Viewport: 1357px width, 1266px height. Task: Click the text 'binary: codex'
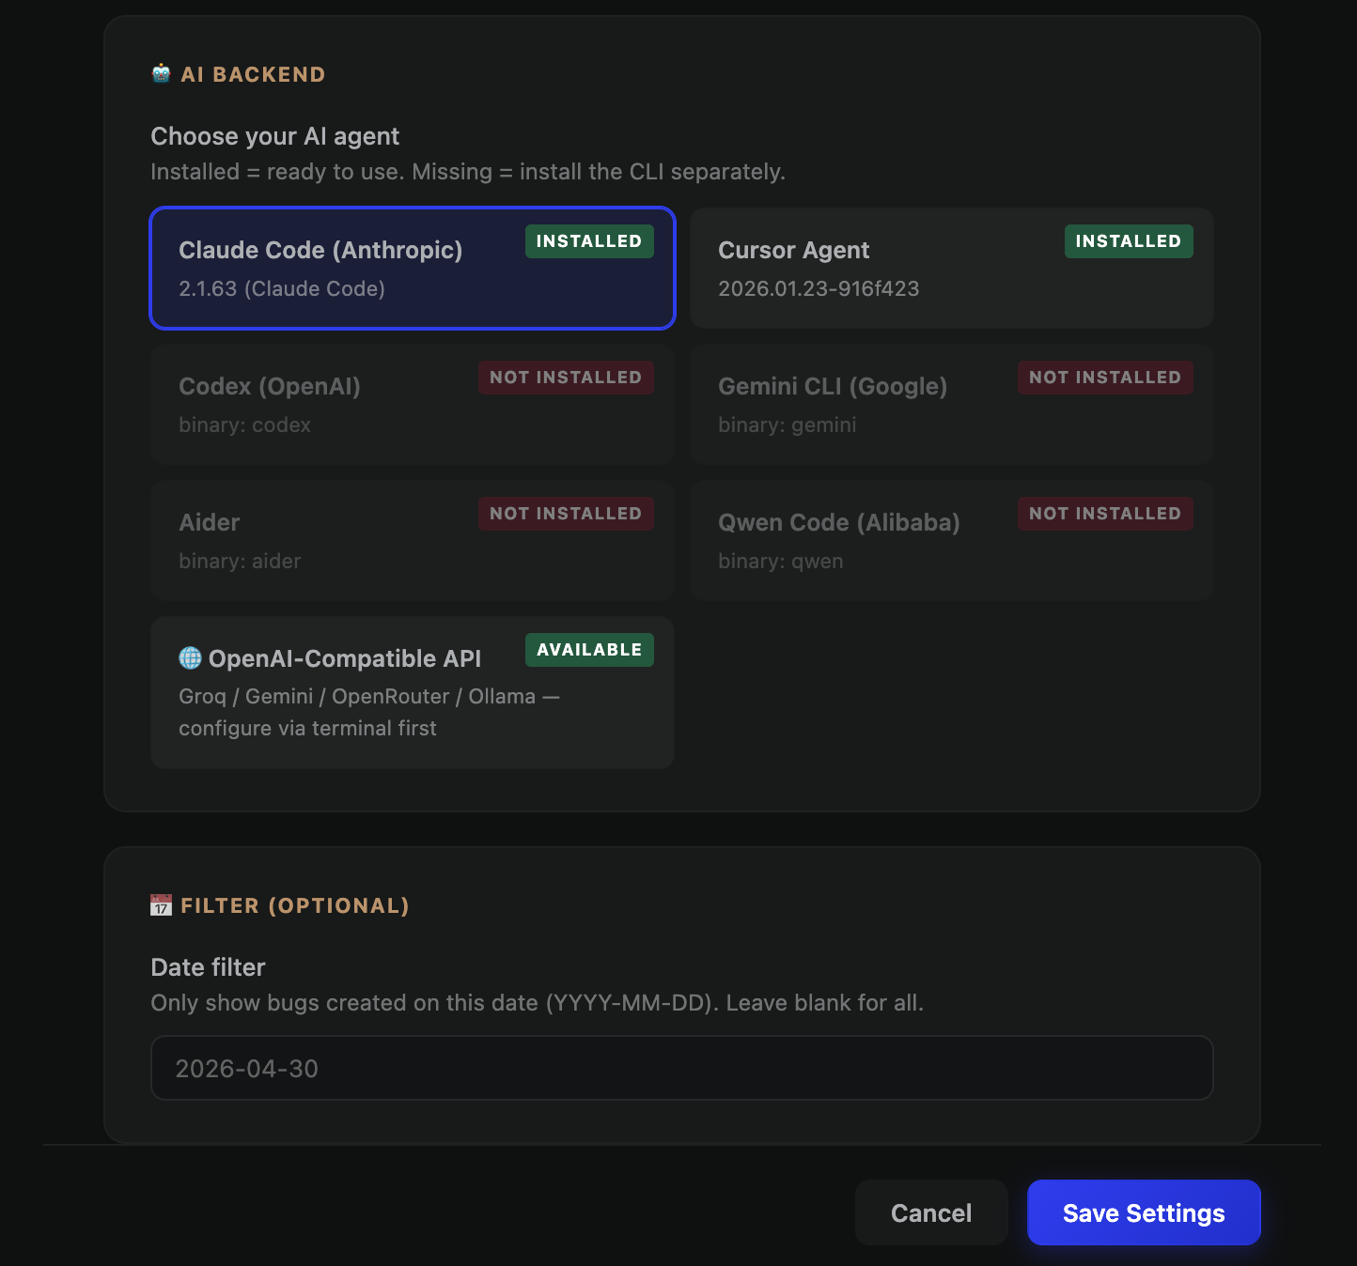pos(244,425)
